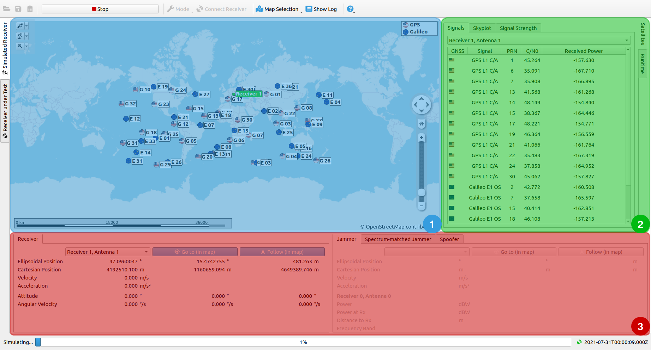
Task: Toggle Follow (in map) for receiver
Action: (x=282, y=252)
